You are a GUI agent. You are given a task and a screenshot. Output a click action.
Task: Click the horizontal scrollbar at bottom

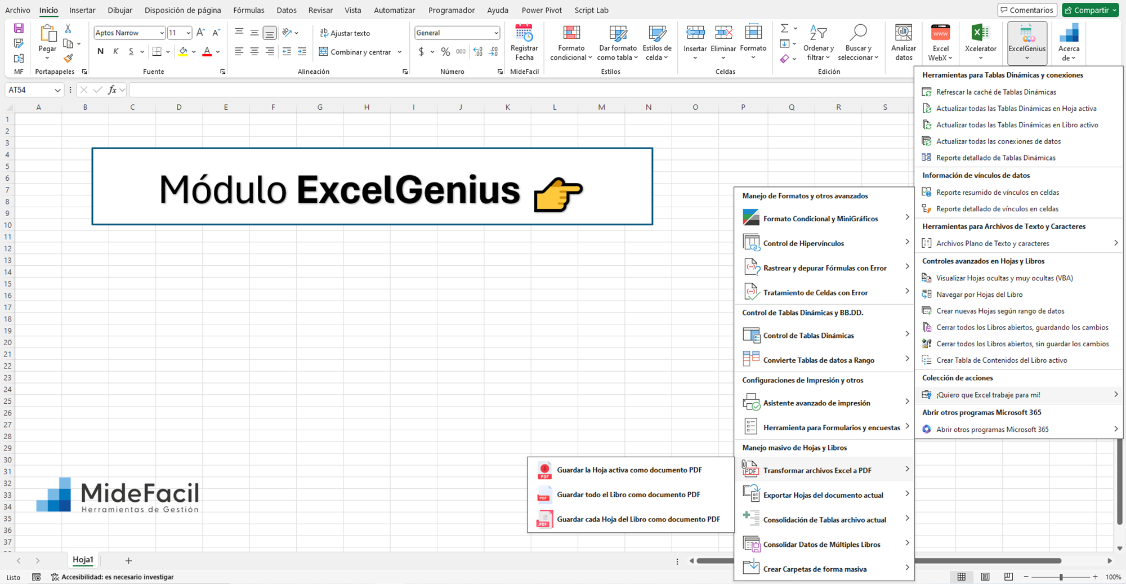click(x=879, y=561)
